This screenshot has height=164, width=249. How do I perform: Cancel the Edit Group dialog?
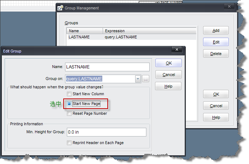[x=168, y=75]
